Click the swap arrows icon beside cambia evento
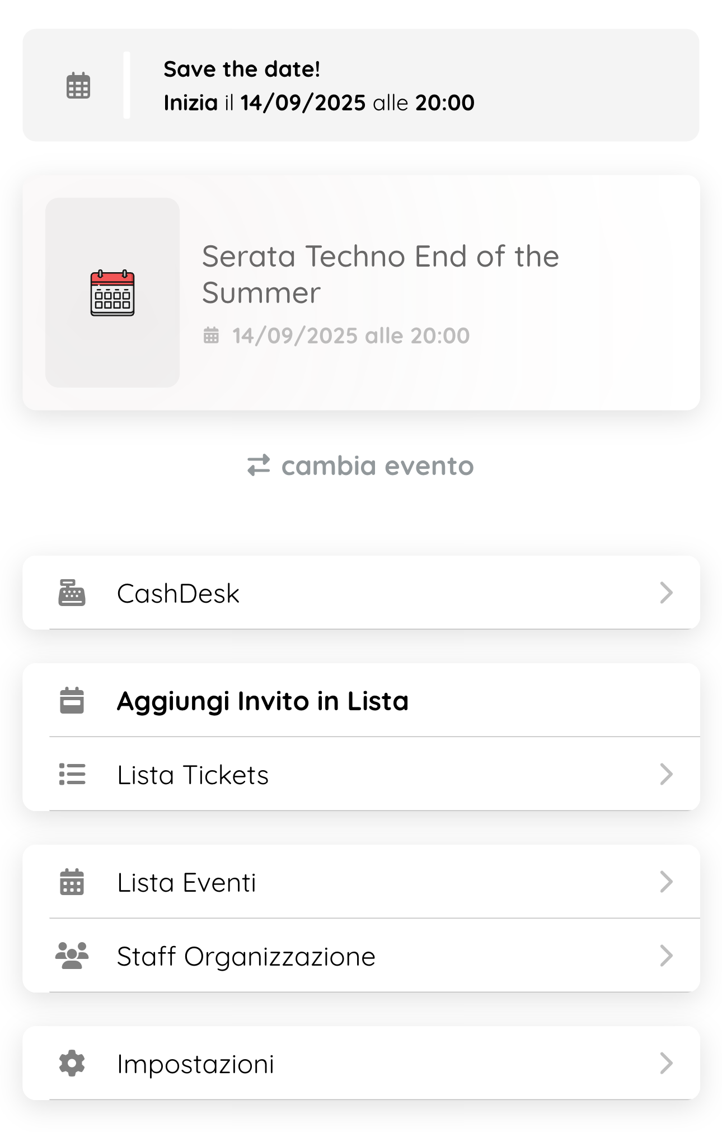Viewport: 722px width, 1132px height. point(259,465)
